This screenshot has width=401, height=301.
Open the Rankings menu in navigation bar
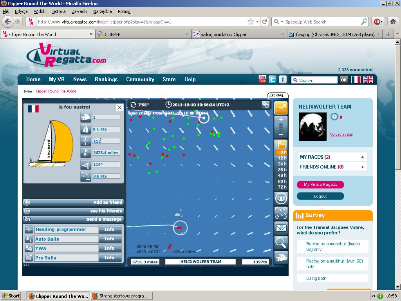point(106,79)
